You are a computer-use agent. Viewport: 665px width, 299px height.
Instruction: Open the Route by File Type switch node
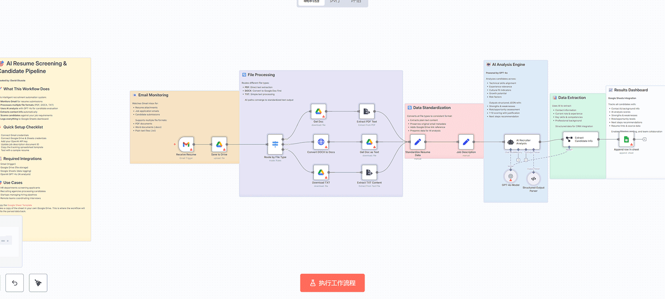275,145
